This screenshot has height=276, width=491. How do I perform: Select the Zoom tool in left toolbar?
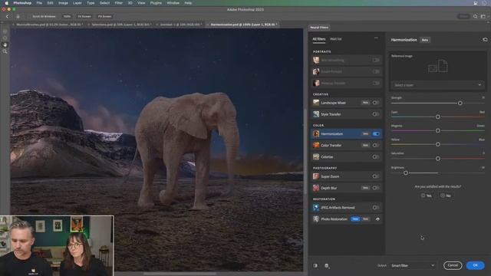(5, 51)
